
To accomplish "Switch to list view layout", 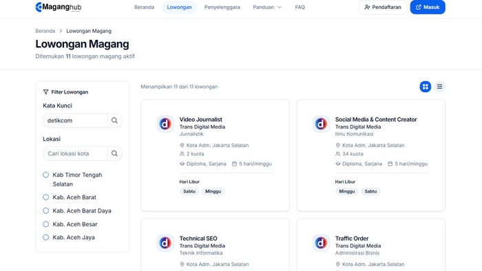I will click(x=439, y=87).
